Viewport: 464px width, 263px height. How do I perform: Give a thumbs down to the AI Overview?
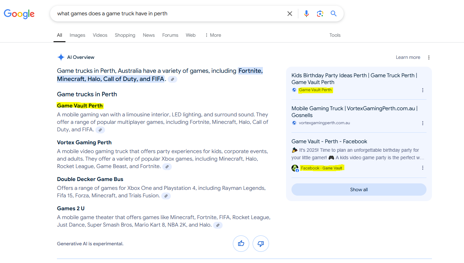[261, 244]
